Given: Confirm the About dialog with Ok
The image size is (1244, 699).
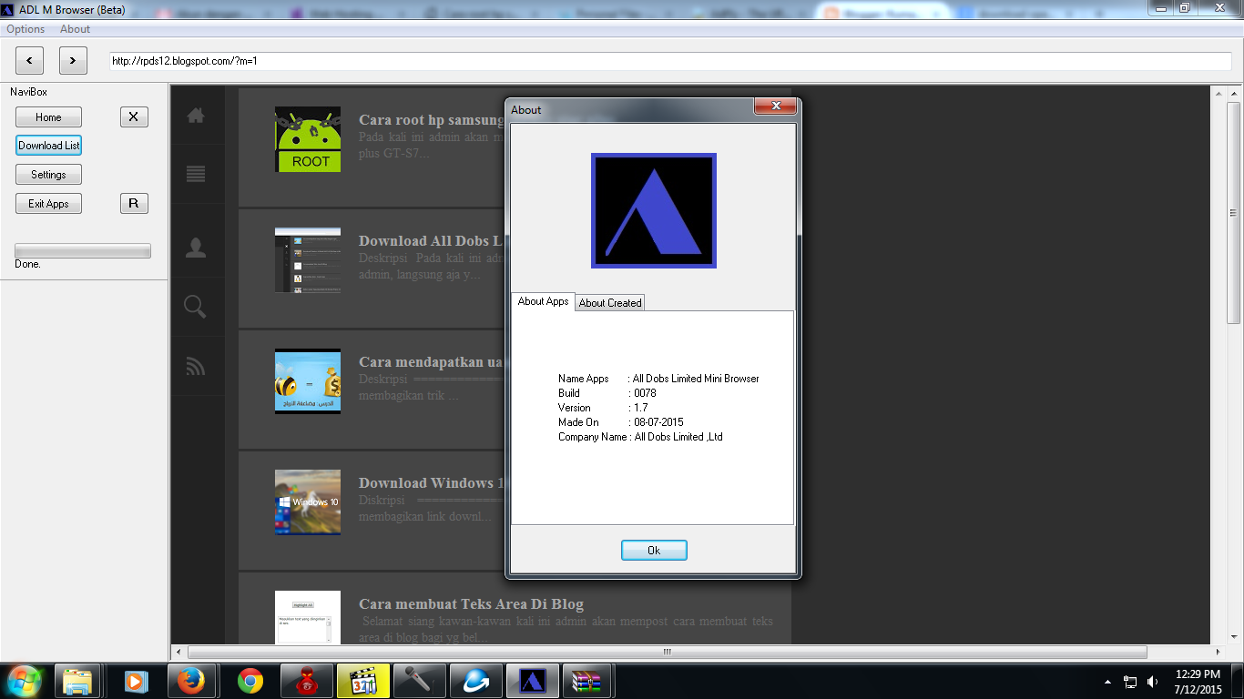Looking at the screenshot, I should pos(654,550).
